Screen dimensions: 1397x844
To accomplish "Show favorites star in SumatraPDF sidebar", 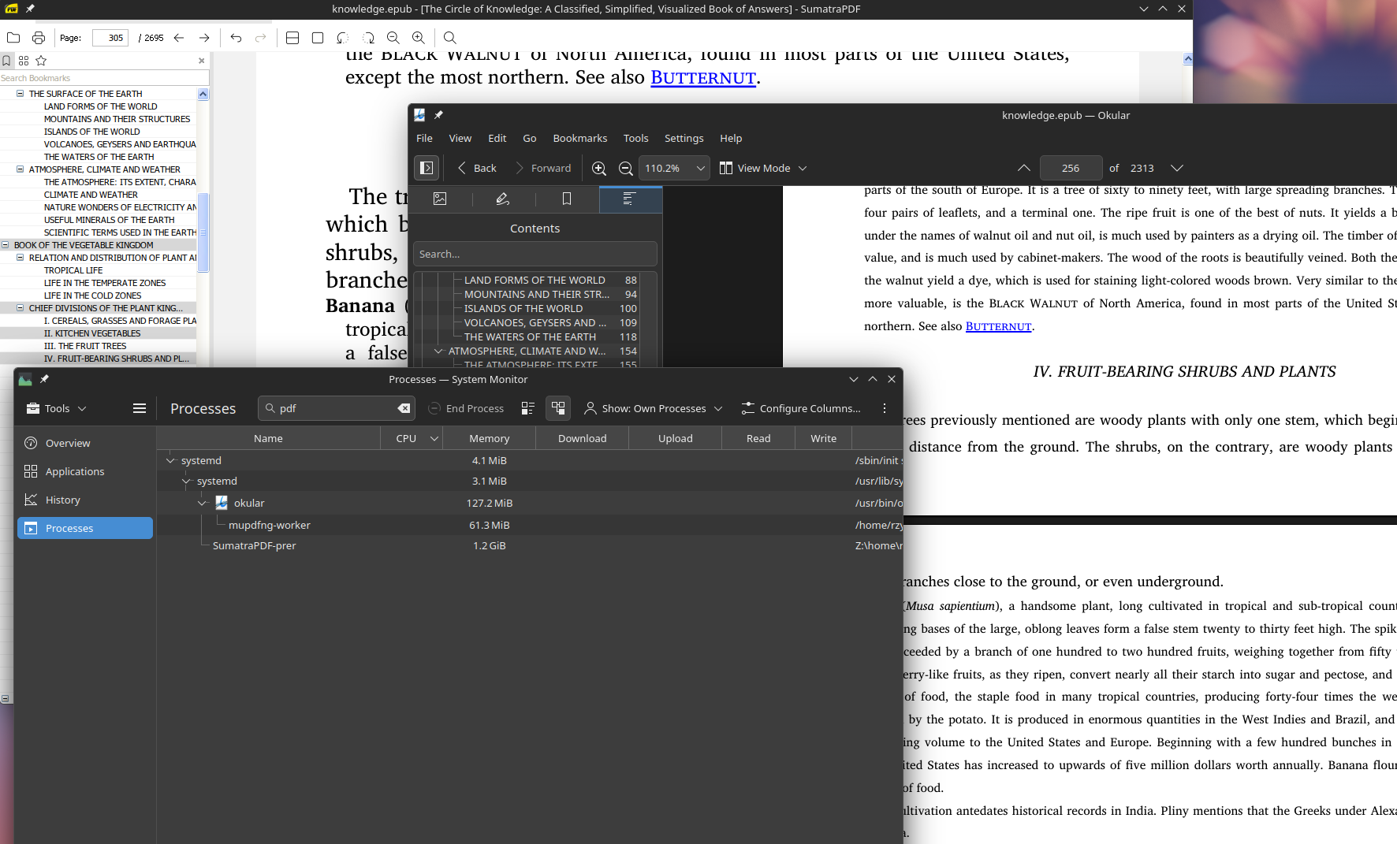I will tap(41, 61).
